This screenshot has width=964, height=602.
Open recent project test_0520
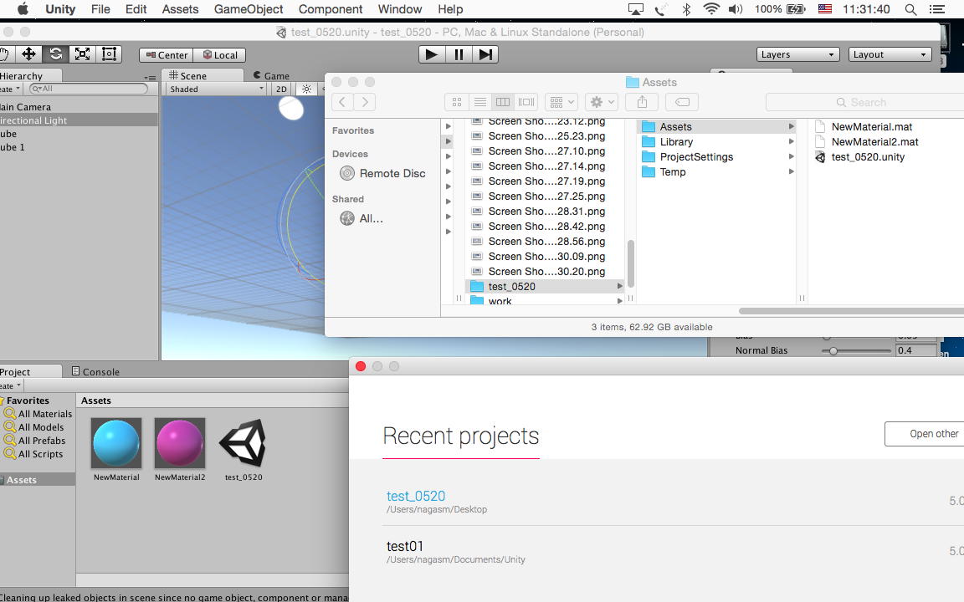click(416, 497)
